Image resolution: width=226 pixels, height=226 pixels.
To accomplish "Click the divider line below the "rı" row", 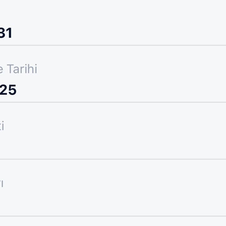I will pyautogui.click(x=113, y=216).
